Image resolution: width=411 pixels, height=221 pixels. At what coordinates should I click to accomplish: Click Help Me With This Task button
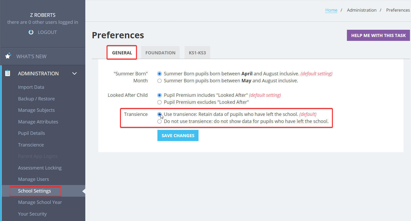(378, 35)
